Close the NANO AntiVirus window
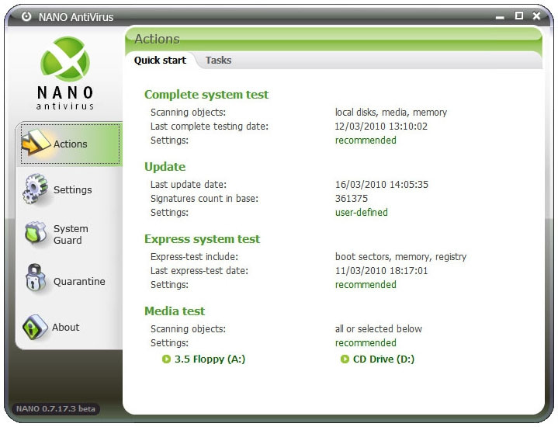The height and width of the screenshot is (427, 558). tap(536, 16)
